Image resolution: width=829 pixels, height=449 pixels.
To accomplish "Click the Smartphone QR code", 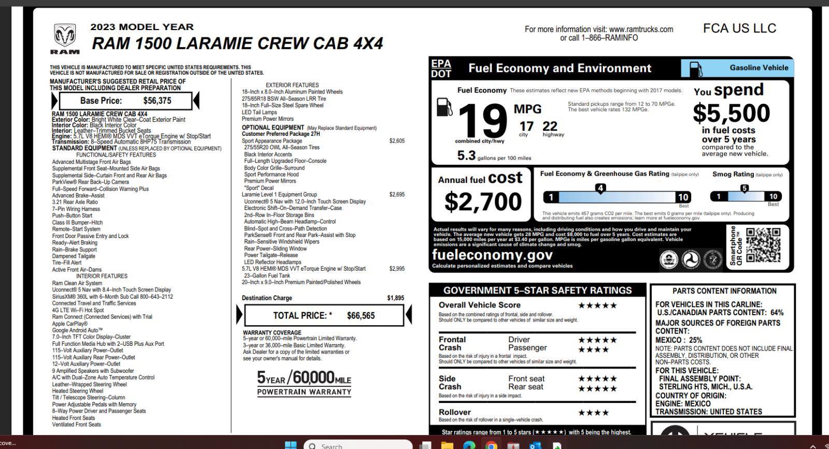I will [763, 245].
